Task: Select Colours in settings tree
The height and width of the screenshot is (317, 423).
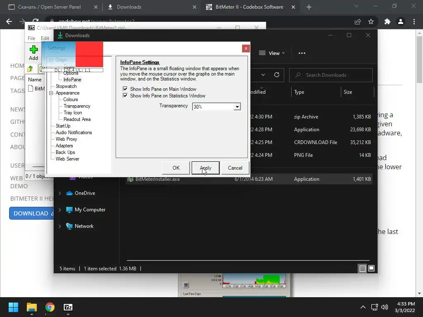Action: 71,99
